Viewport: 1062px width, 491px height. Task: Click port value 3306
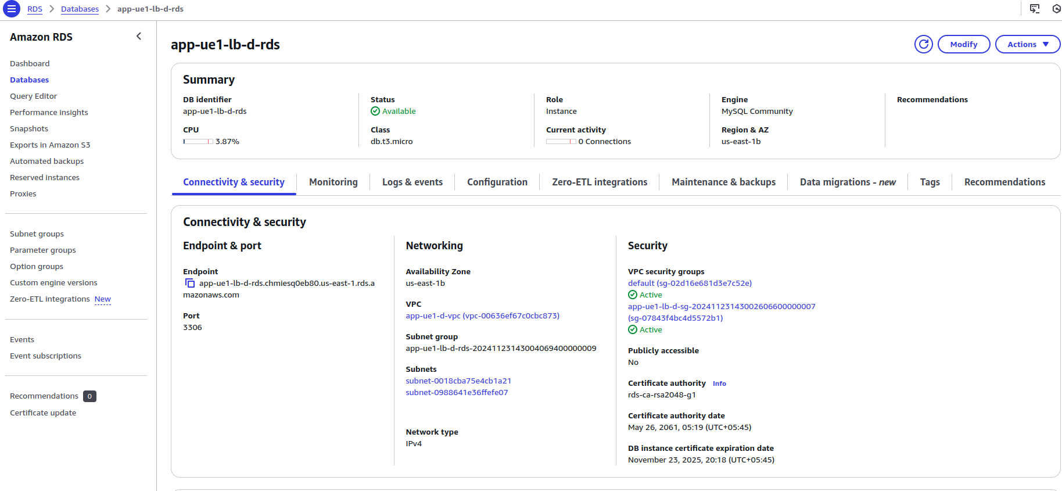click(192, 327)
